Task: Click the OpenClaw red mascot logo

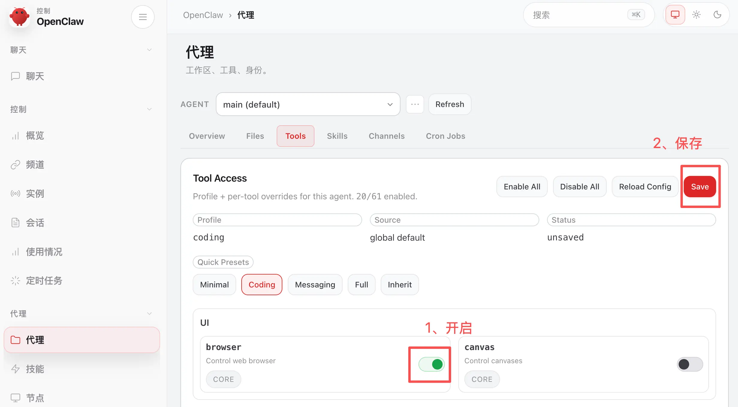Action: point(19,17)
